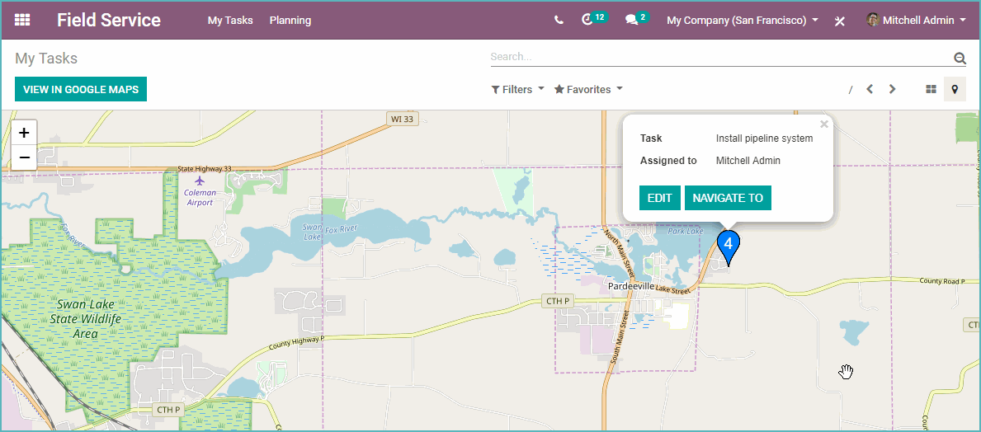Open chat messages icon with 2 badge
The height and width of the screenshot is (432, 981).
(637, 19)
